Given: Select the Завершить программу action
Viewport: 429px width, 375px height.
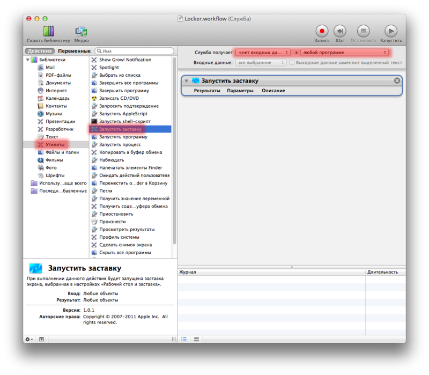Looking at the screenshot, I should click(x=124, y=90).
